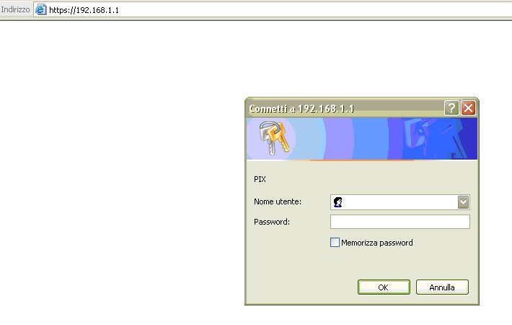The height and width of the screenshot is (325, 512).
Task: Click the Indirizzo address label
Action: (15, 9)
